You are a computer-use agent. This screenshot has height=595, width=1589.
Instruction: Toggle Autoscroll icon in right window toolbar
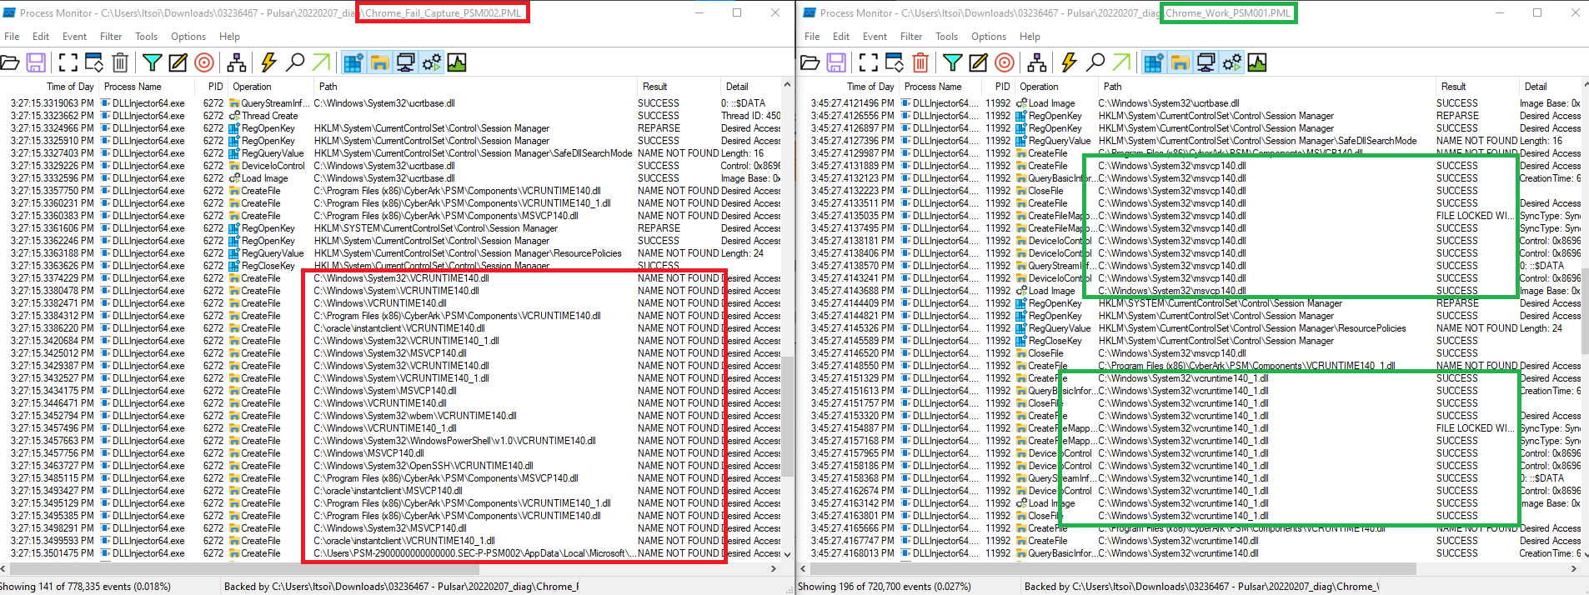895,62
